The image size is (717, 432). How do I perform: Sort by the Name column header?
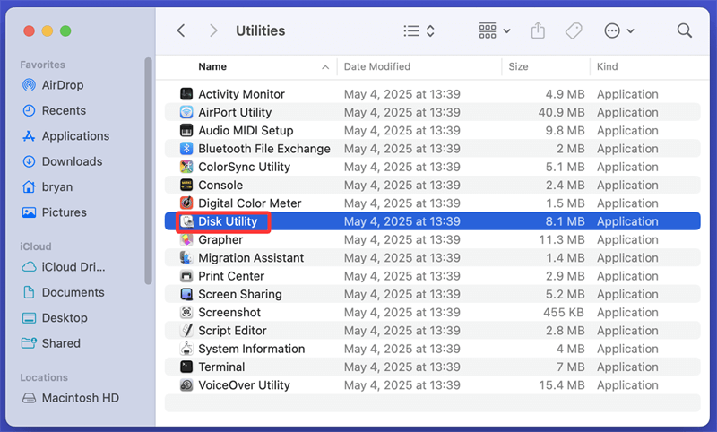click(x=212, y=66)
